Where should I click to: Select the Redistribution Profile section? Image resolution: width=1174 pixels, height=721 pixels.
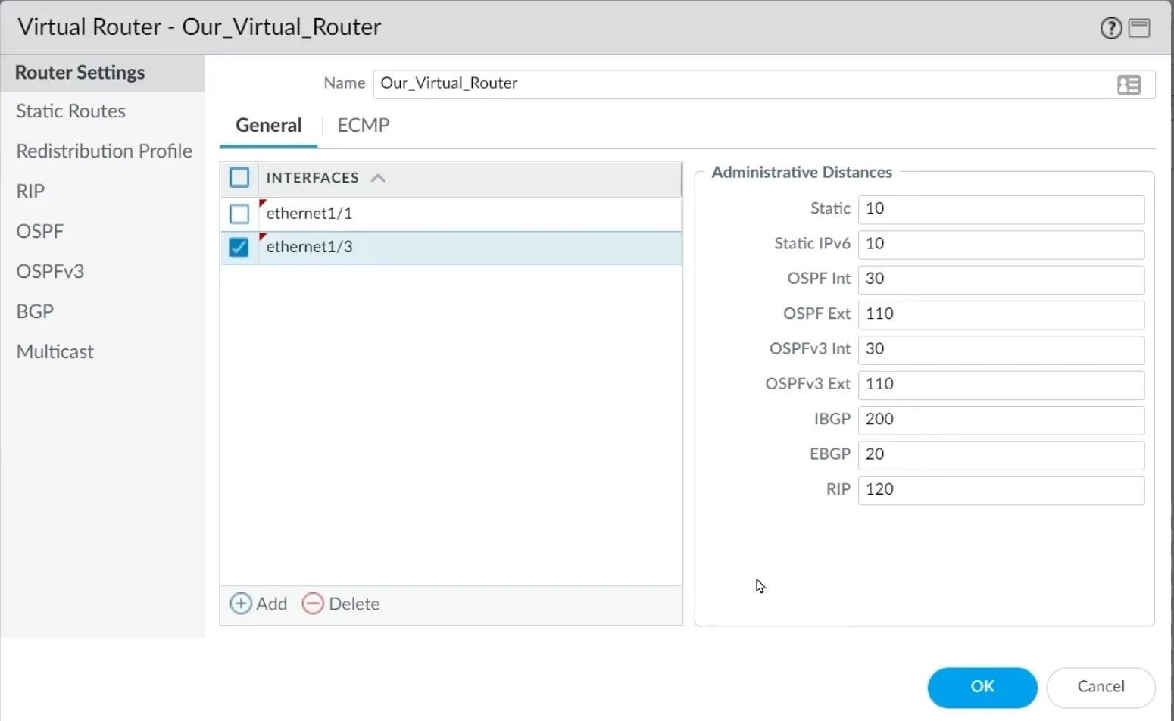tap(104, 151)
